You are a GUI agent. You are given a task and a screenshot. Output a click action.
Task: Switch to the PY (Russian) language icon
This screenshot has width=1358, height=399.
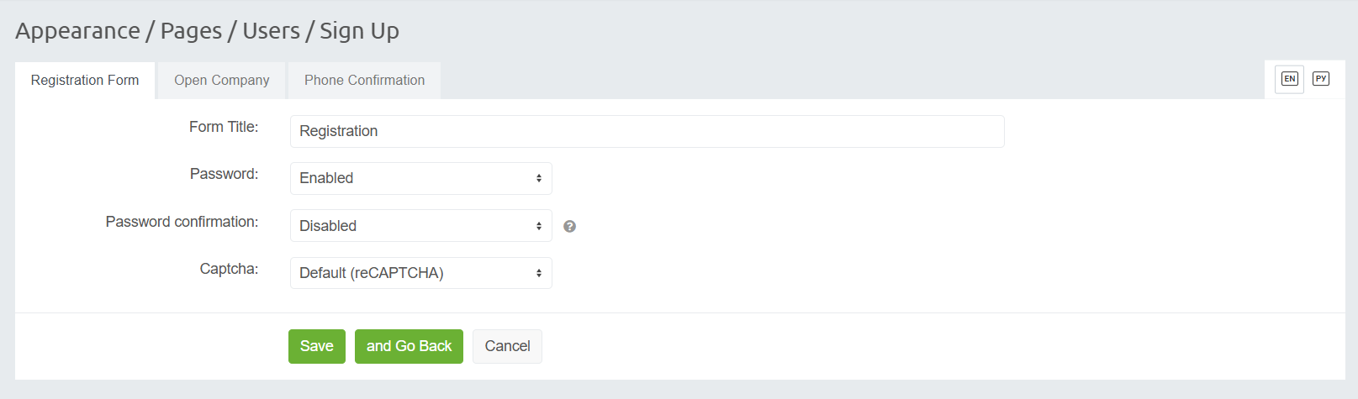tap(1321, 79)
